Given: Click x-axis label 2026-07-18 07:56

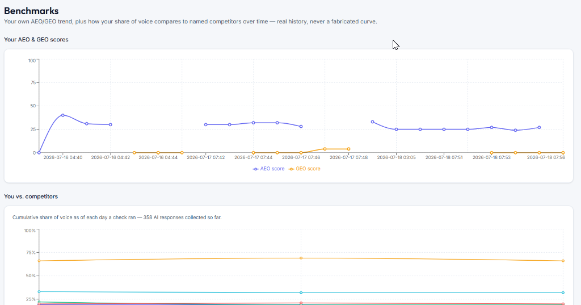Looking at the screenshot, I should (546, 157).
